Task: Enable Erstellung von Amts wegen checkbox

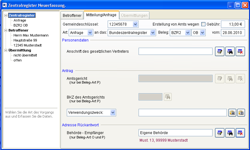Action: (x=203, y=24)
